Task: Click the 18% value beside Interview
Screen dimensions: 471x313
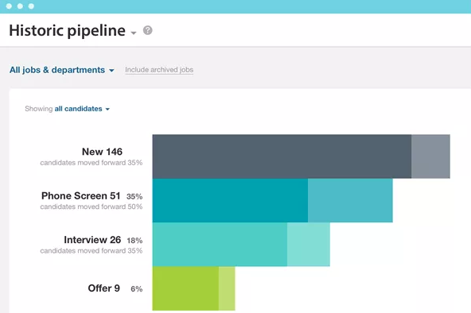Action: [134, 241]
